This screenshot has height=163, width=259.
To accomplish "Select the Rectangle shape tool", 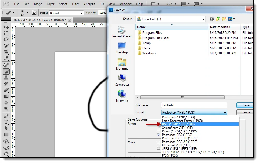I will click(x=6, y=135).
